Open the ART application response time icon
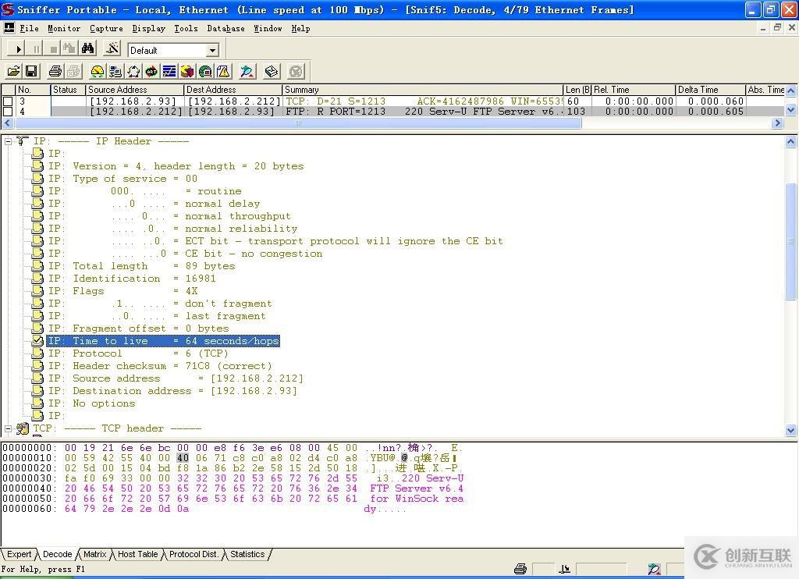This screenshot has height=579, width=799. 151,72
